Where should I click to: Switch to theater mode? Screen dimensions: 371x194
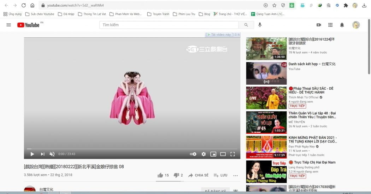click(223, 154)
